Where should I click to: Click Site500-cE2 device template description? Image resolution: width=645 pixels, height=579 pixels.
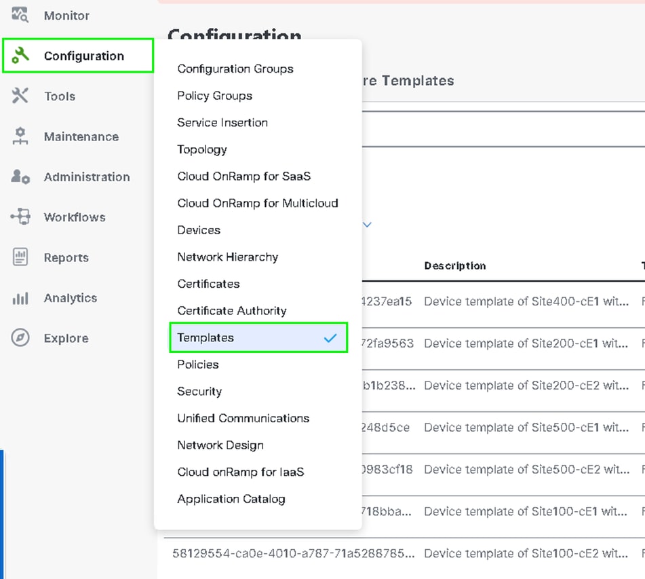(x=527, y=470)
